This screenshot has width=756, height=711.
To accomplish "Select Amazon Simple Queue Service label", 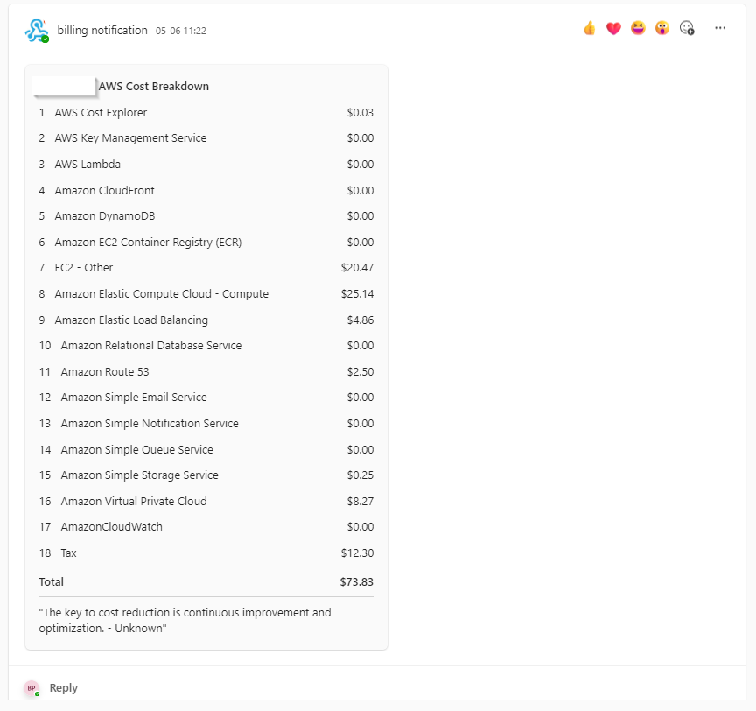I will [136, 449].
